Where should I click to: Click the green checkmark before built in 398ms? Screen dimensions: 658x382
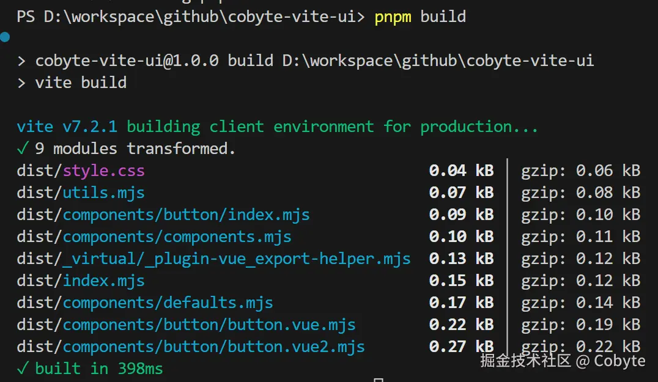coord(22,368)
